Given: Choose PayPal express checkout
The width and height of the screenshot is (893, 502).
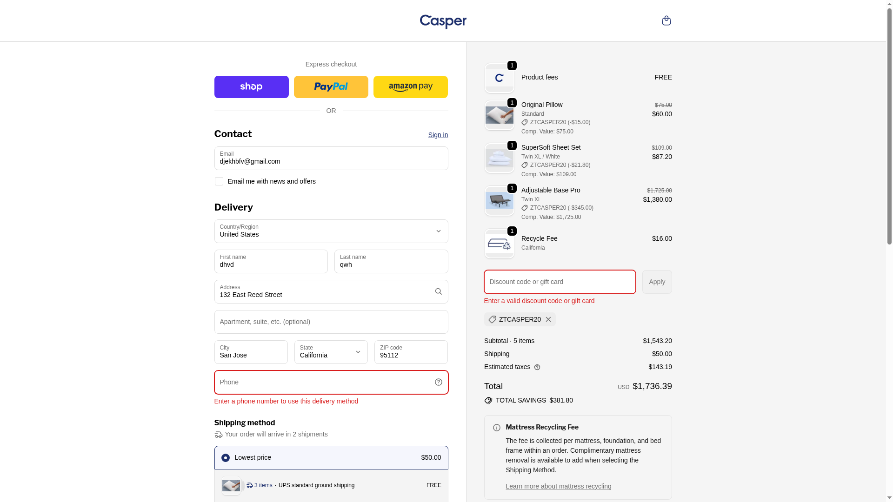Looking at the screenshot, I should coord(331,87).
